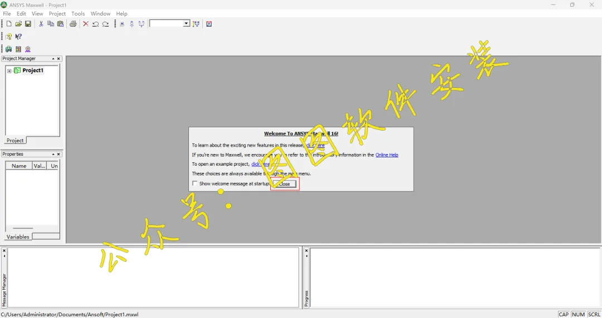Click the Cut scissors icon
This screenshot has width=602, height=318.
click(41, 24)
